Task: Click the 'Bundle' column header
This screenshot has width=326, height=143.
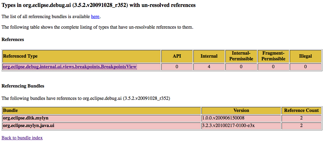Action: 102,111
